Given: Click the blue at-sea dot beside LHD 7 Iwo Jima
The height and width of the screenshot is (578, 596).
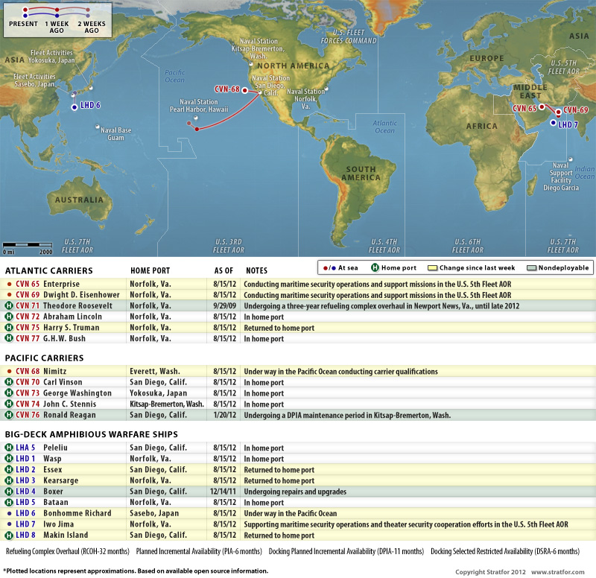Looking at the screenshot, I should click(10, 524).
